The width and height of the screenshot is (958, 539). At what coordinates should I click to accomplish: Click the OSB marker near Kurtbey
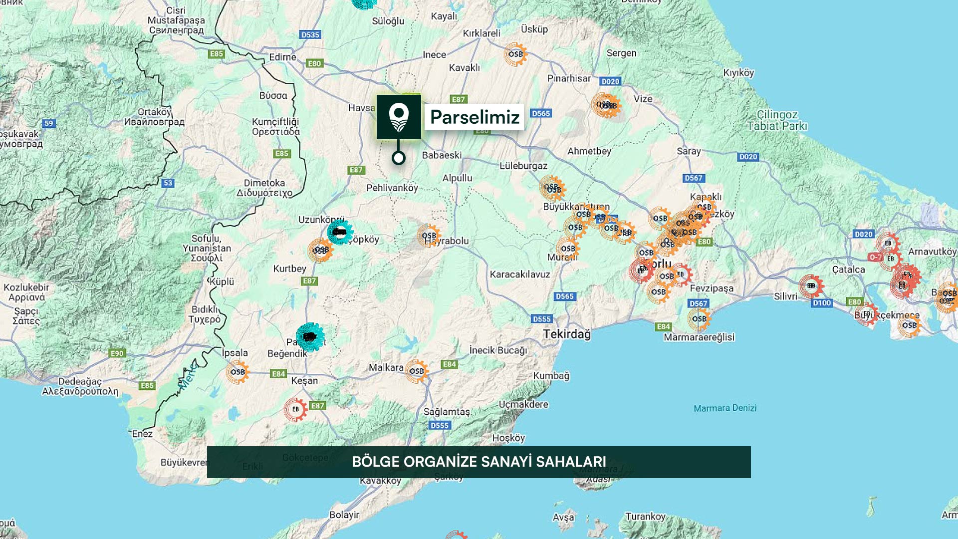tap(320, 250)
